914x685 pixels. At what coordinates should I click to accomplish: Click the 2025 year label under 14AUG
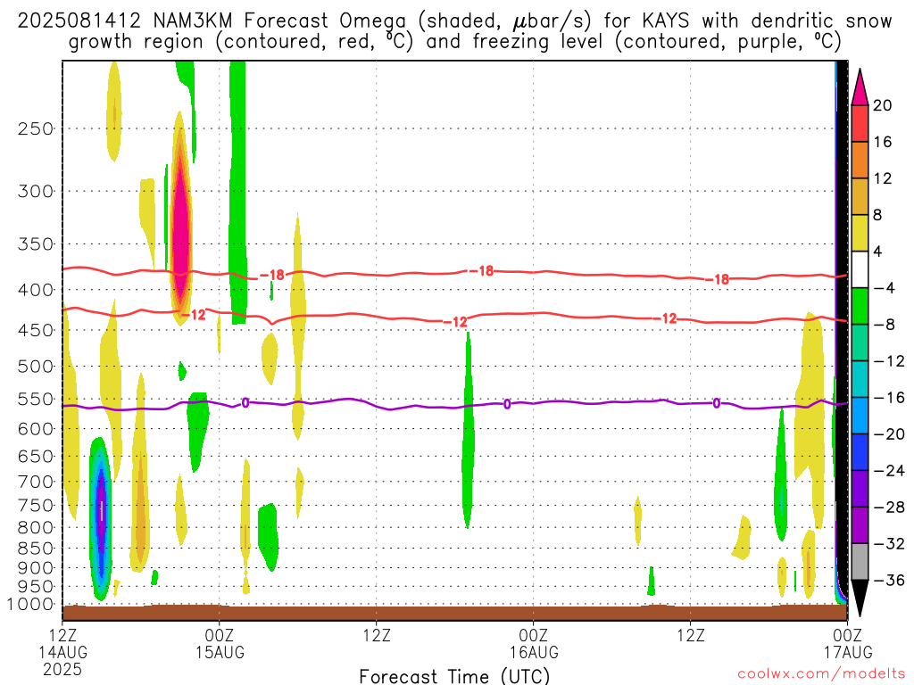coord(62,669)
